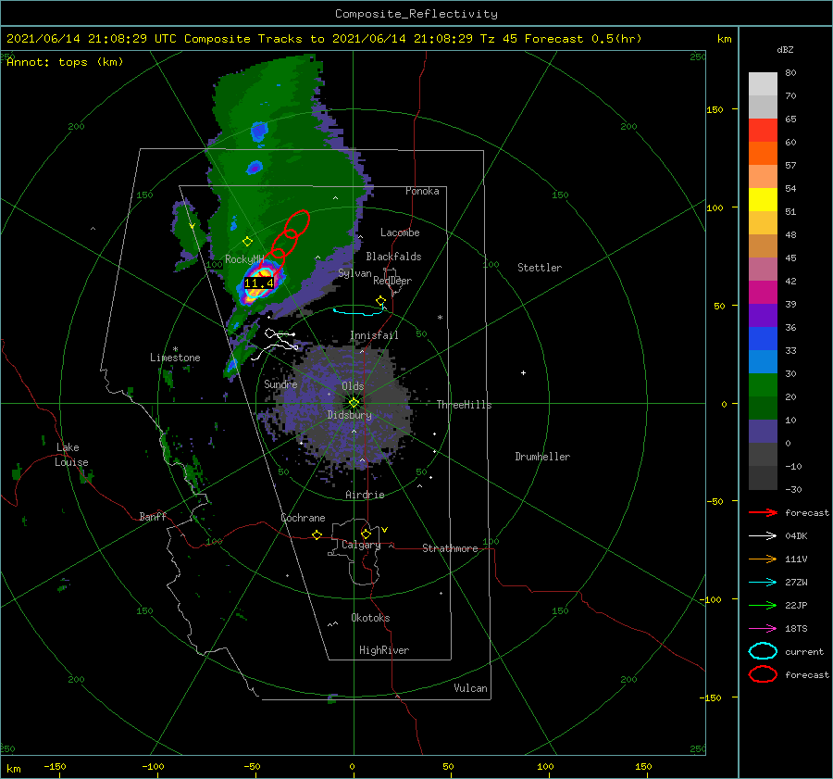Click the Didsbury label
Viewport: 833px width, 779px height.
[350, 415]
